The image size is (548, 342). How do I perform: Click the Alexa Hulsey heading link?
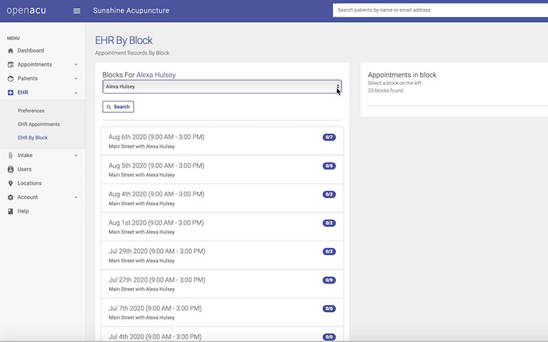[156, 75]
